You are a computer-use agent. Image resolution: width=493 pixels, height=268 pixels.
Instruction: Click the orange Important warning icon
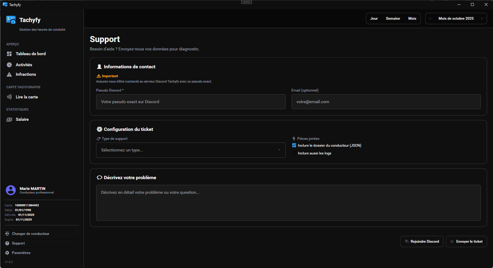click(x=98, y=76)
